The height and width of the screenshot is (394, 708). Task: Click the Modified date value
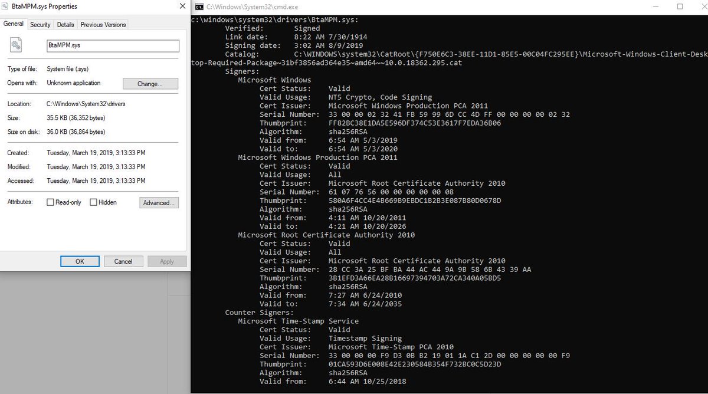96,167
